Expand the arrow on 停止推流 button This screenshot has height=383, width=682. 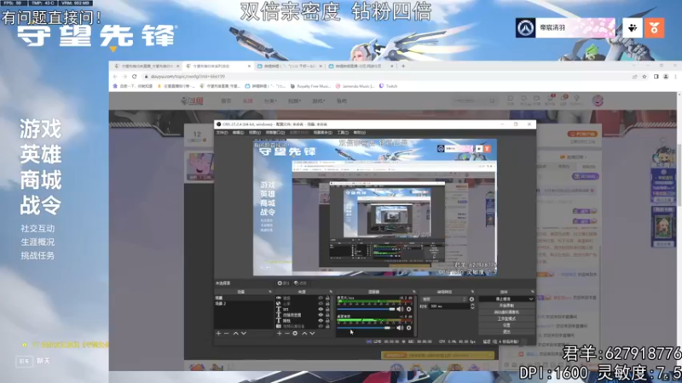pyautogui.click(x=530, y=299)
